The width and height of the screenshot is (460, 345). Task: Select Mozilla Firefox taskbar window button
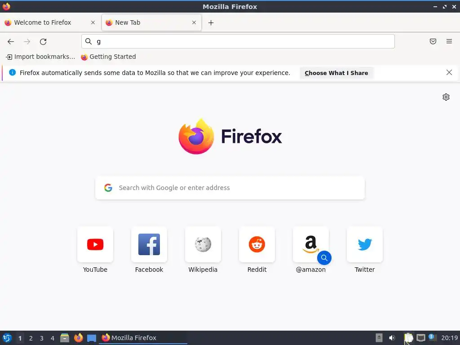(x=143, y=338)
